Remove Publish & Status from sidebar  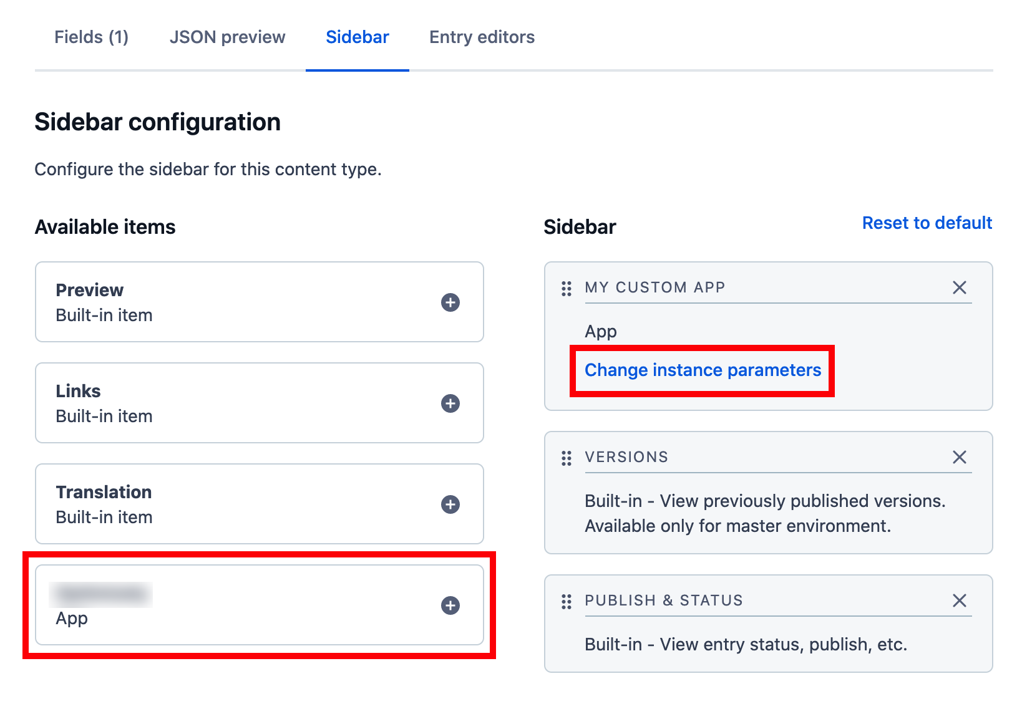(x=959, y=600)
